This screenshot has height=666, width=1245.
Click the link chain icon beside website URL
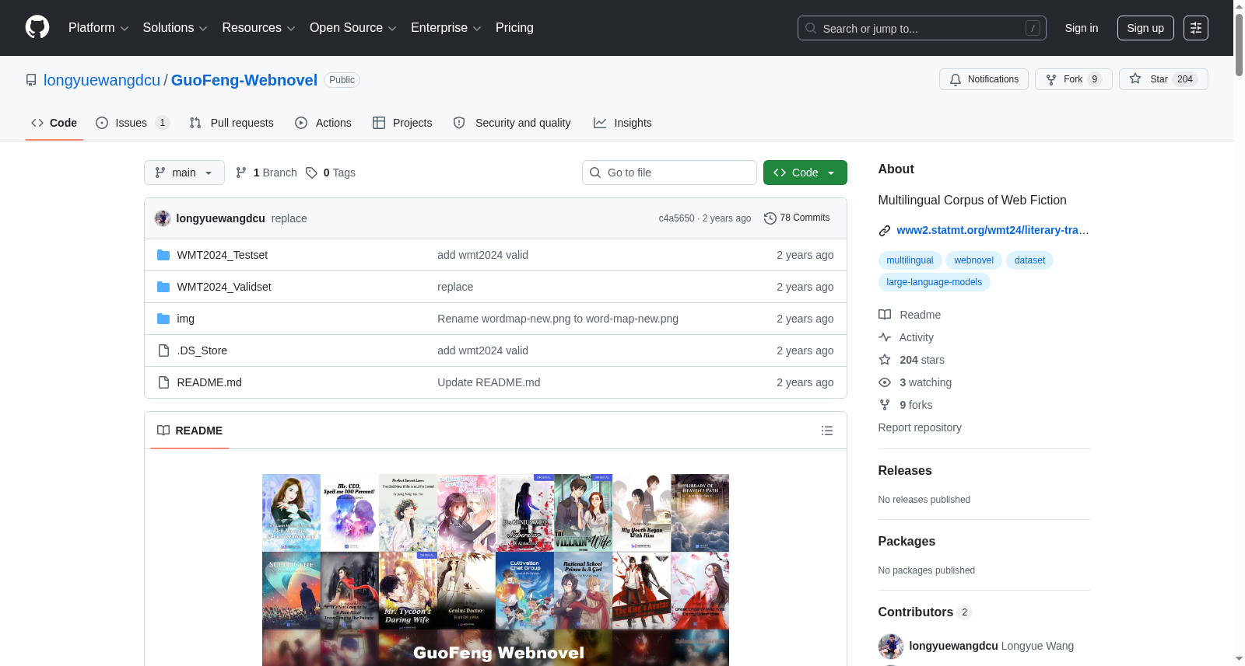885,230
